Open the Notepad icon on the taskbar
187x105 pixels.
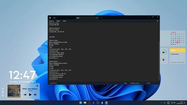point(106,103)
